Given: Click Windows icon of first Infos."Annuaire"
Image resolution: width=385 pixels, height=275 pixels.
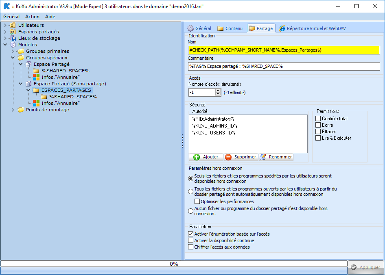Looking at the screenshot, I should point(36,77).
